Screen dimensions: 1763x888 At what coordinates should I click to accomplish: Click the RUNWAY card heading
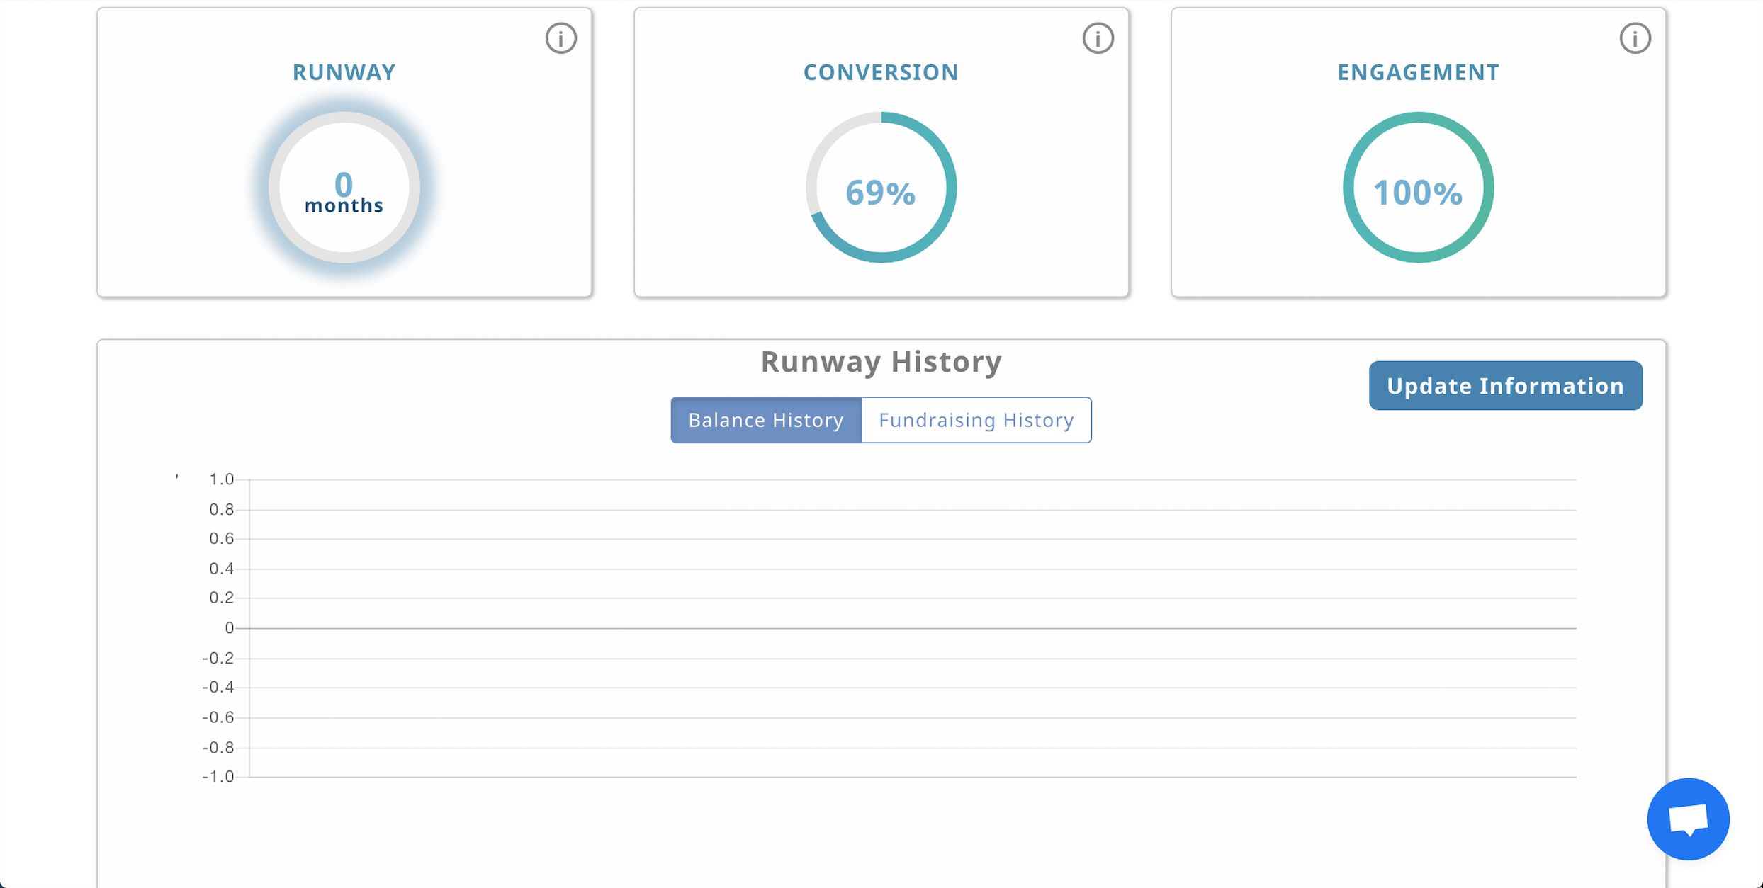[x=344, y=72]
